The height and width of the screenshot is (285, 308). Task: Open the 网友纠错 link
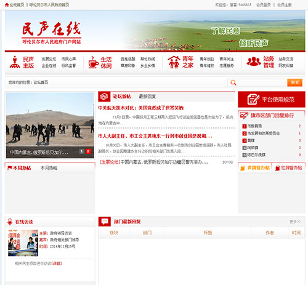point(286,66)
